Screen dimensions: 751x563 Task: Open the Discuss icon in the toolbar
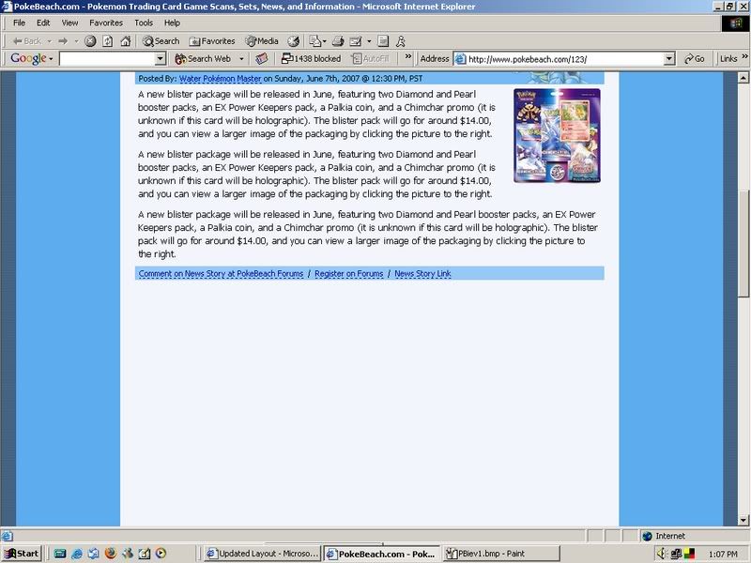(383, 41)
